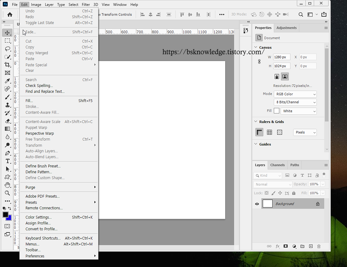Open the History panel icon

coord(246,31)
